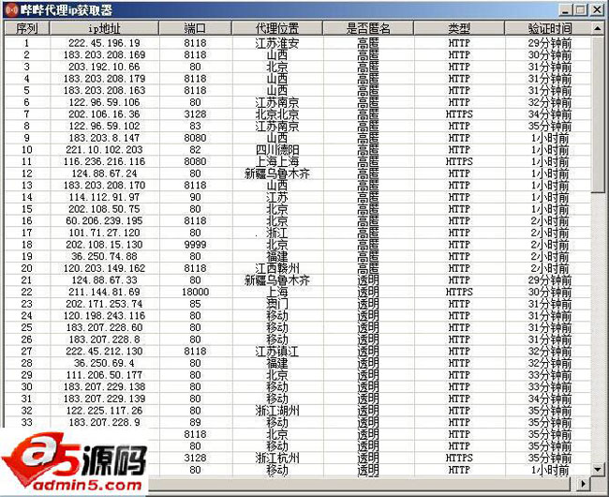Sort by the 类型 column header
This screenshot has height=497, width=609.
coord(459,28)
